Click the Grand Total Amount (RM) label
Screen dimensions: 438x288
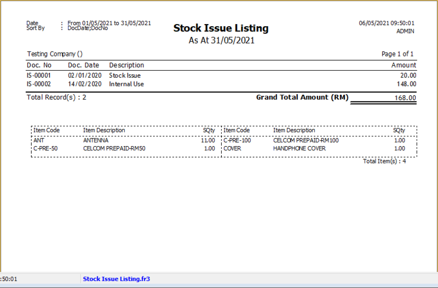point(301,97)
